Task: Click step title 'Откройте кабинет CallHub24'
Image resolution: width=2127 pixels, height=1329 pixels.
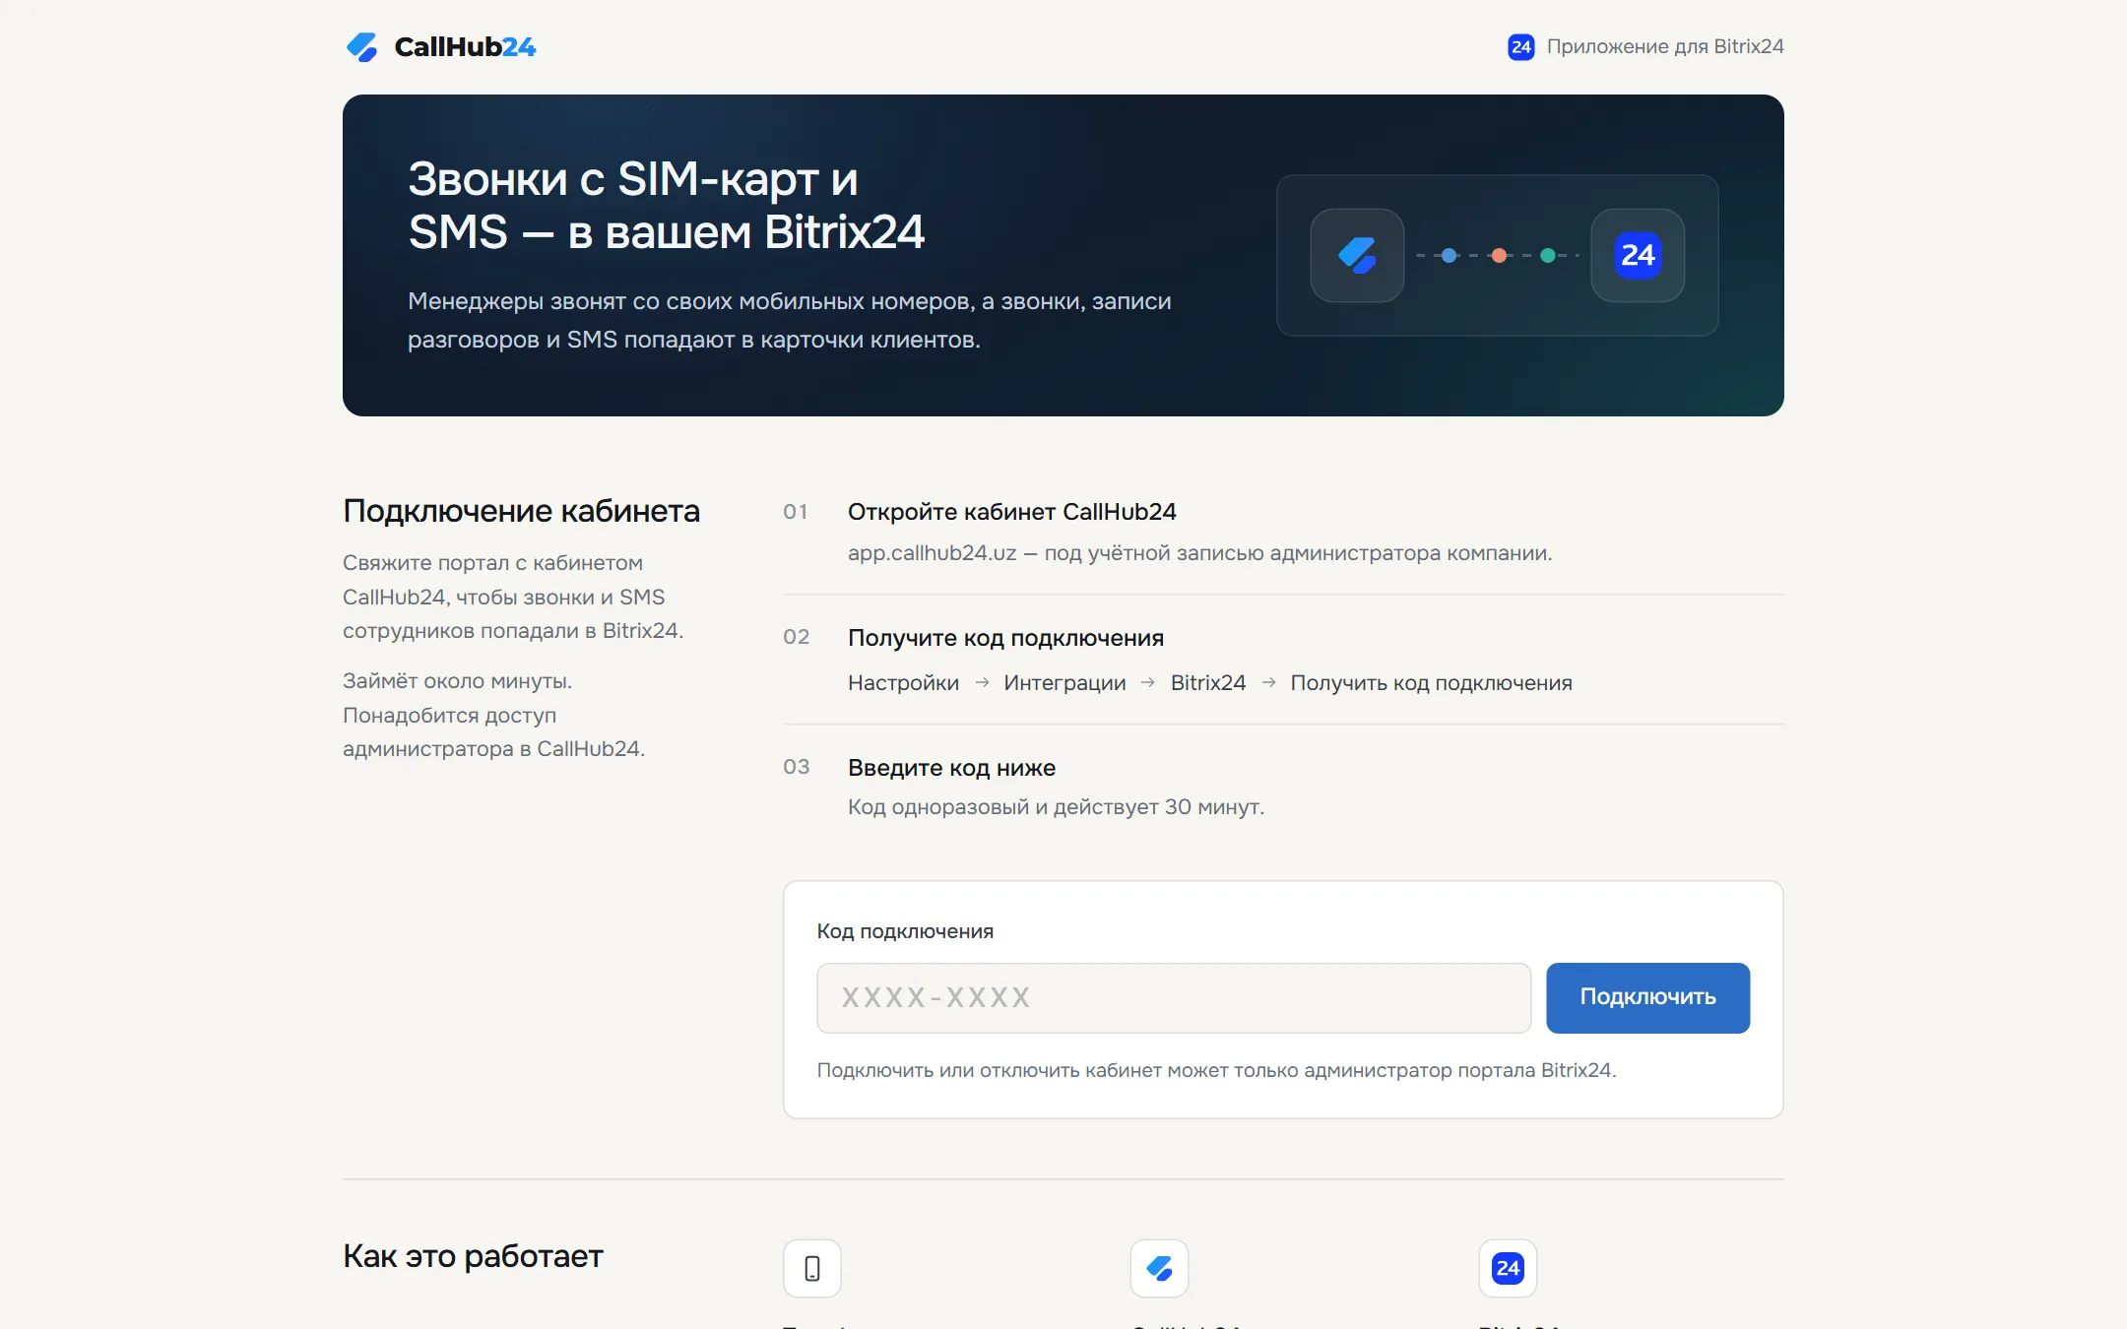Action: click(x=1011, y=512)
